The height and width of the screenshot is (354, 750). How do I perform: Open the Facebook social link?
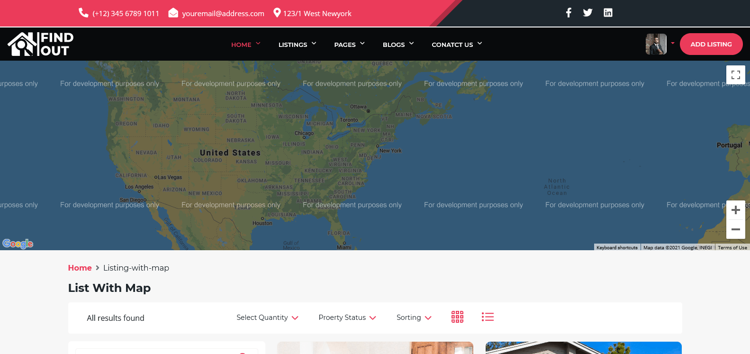[569, 13]
